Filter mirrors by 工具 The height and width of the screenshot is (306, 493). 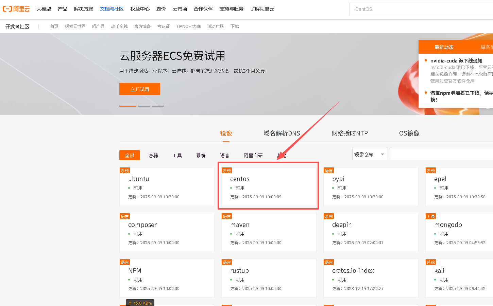tap(177, 155)
